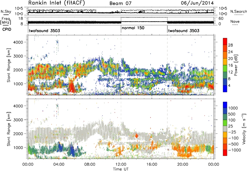Click the Rankin Inlet (fitACF) title

point(57,3)
